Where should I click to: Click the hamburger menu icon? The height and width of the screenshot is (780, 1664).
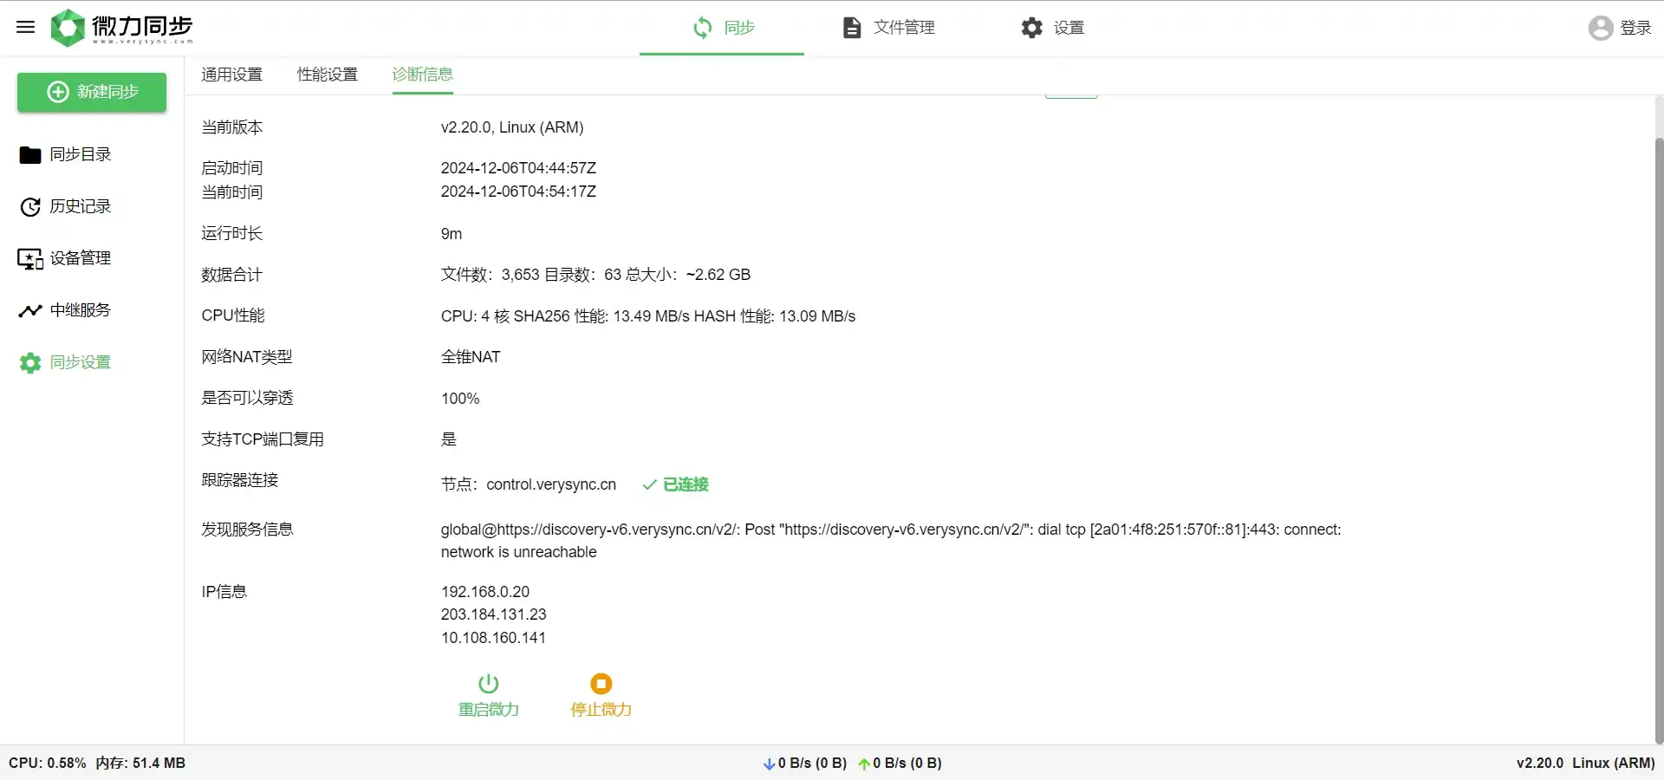point(25,27)
